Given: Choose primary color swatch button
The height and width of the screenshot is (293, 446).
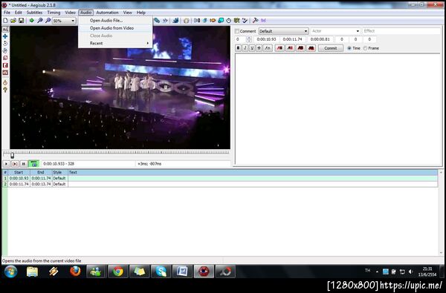Looking at the screenshot, I should coord(279,48).
